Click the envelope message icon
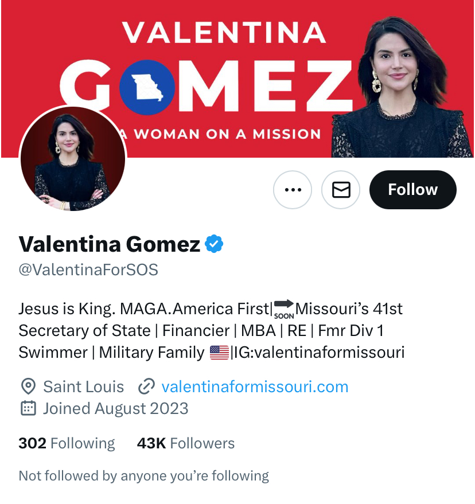This screenshot has width=475, height=504. (341, 190)
